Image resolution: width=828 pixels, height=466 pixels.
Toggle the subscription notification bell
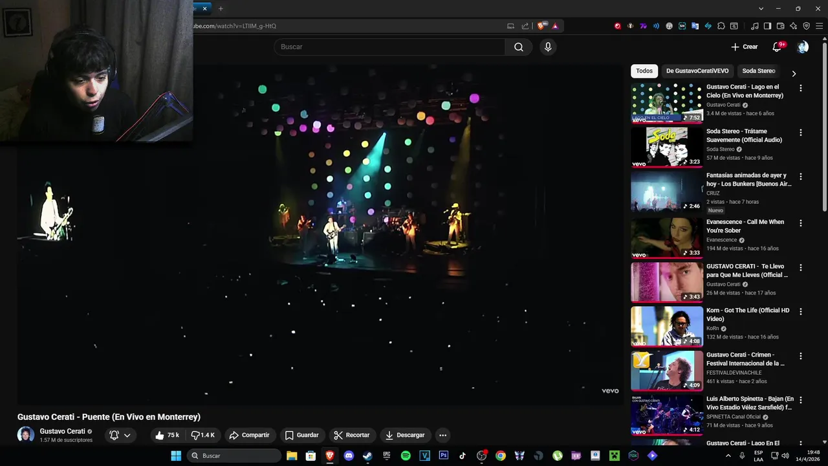click(114, 435)
